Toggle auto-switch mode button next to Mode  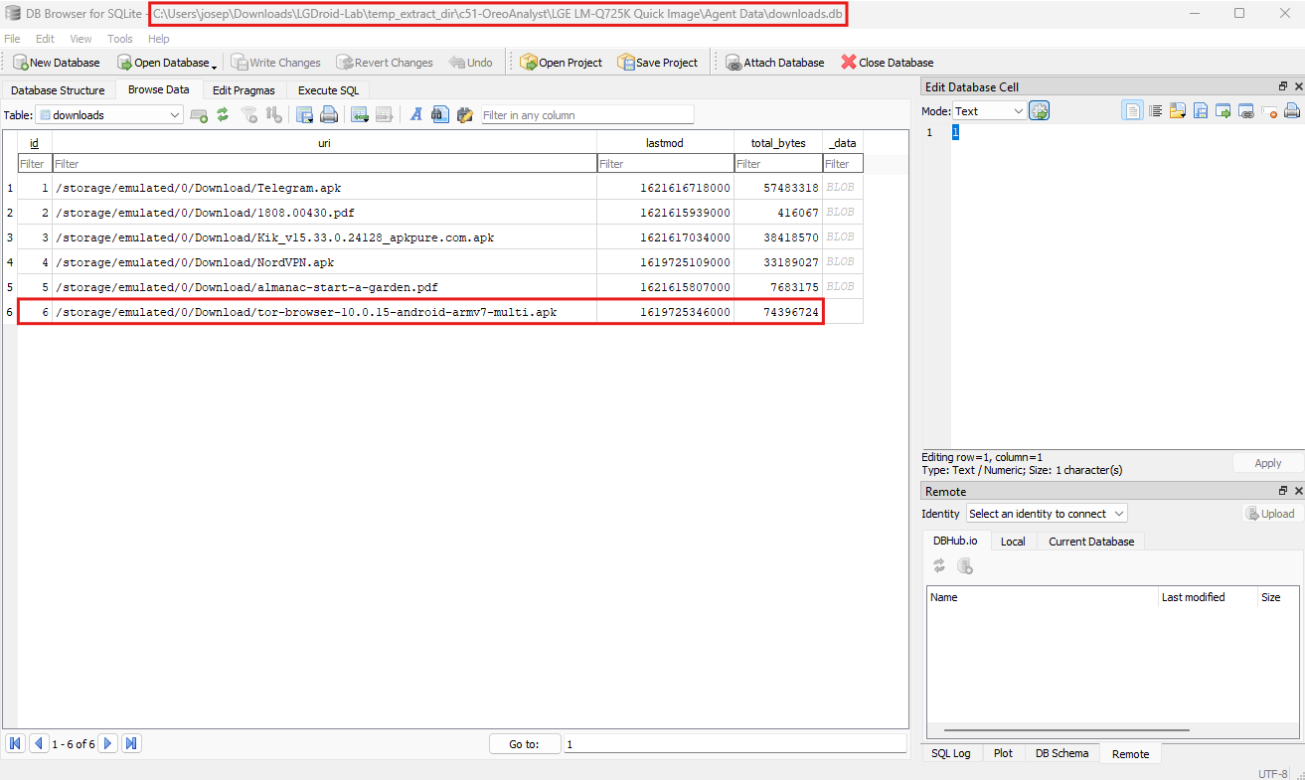tap(1040, 111)
